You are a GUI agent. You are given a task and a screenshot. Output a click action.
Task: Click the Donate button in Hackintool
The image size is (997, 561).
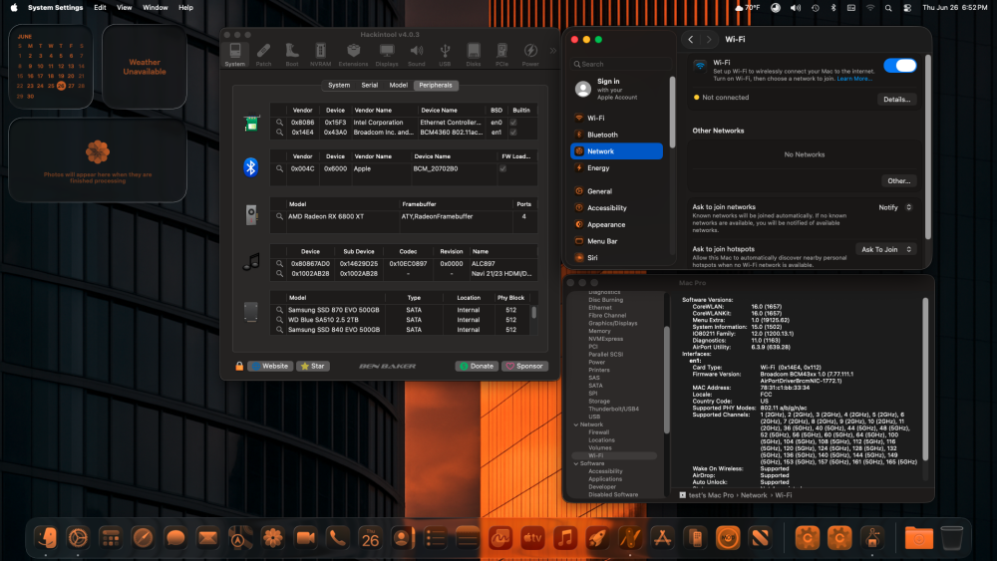477,366
